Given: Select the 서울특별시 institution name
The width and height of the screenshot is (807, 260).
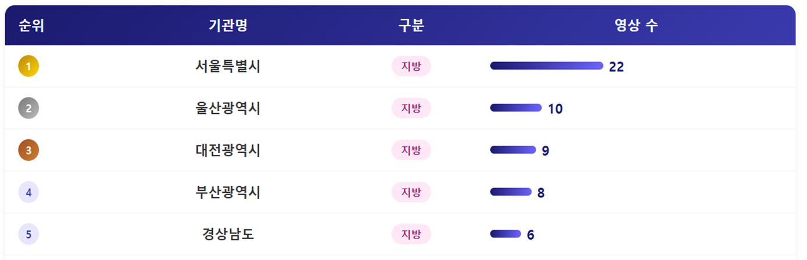Looking at the screenshot, I should pyautogui.click(x=228, y=67).
